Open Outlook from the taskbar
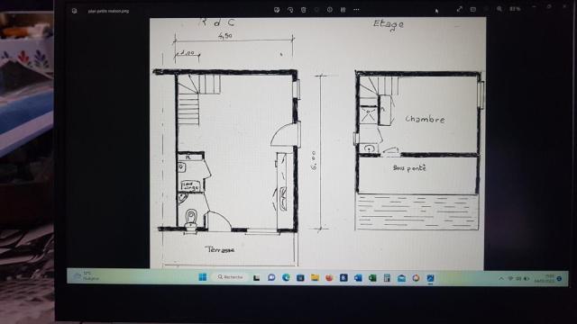 click(358, 278)
